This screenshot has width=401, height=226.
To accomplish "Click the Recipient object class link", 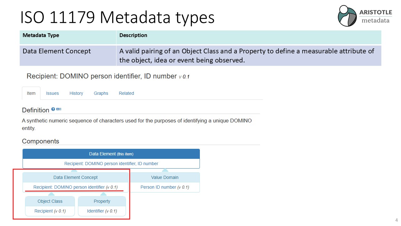I will click(x=44, y=211).
